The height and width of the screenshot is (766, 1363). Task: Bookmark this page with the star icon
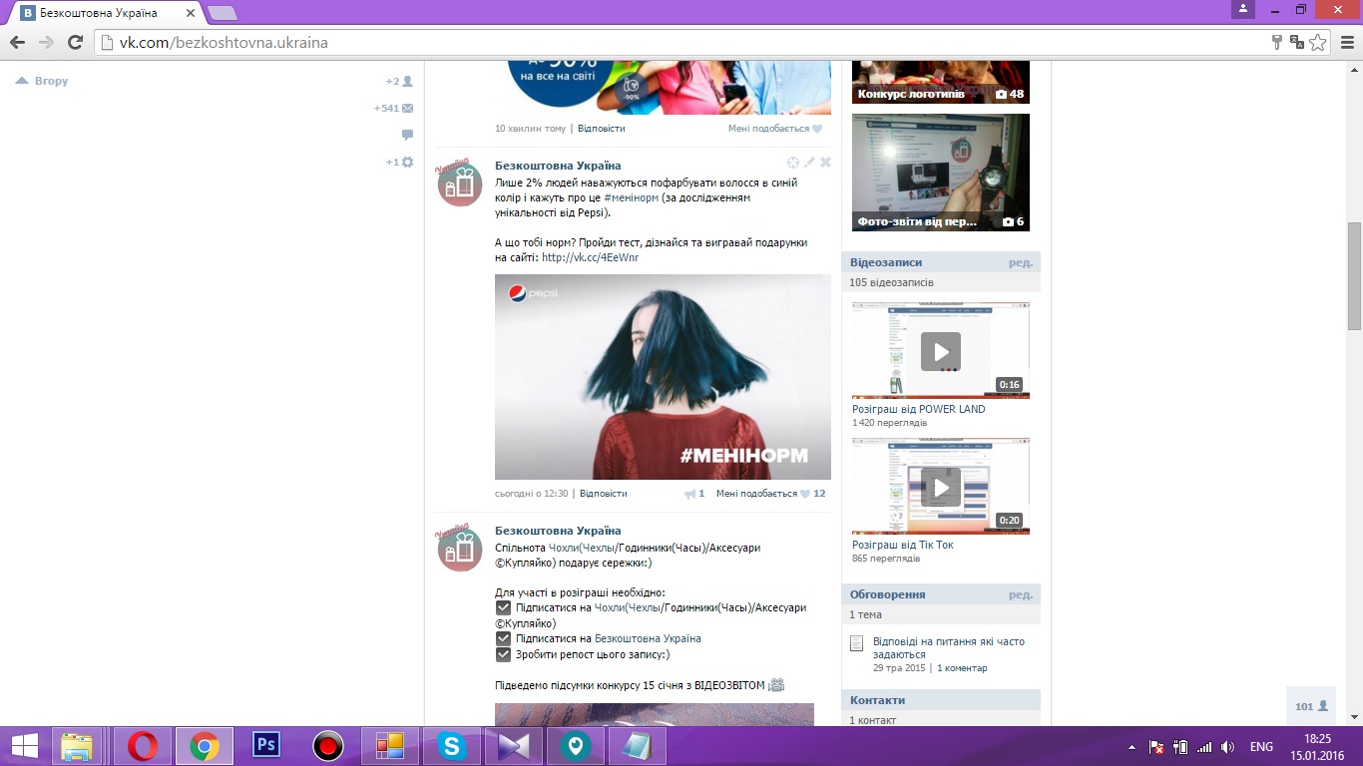(1318, 42)
